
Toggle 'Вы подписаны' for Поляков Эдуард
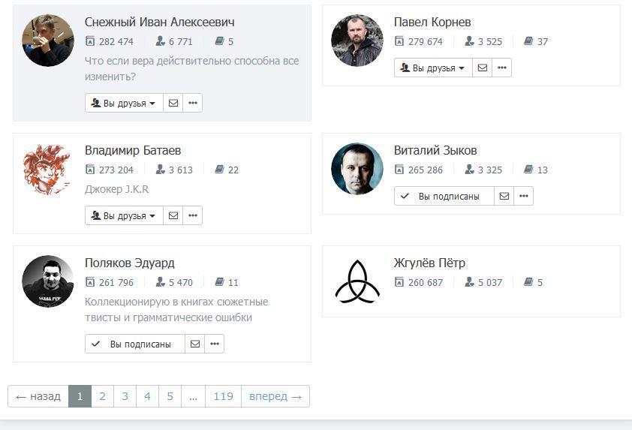[x=135, y=344]
